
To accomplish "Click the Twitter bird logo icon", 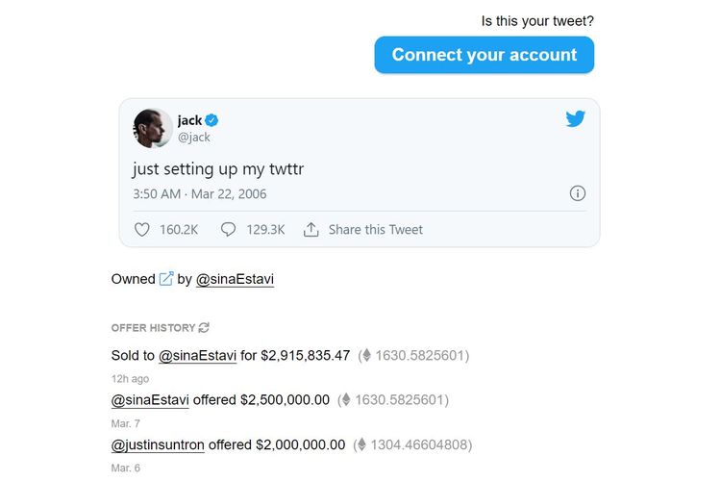I will coord(575,119).
